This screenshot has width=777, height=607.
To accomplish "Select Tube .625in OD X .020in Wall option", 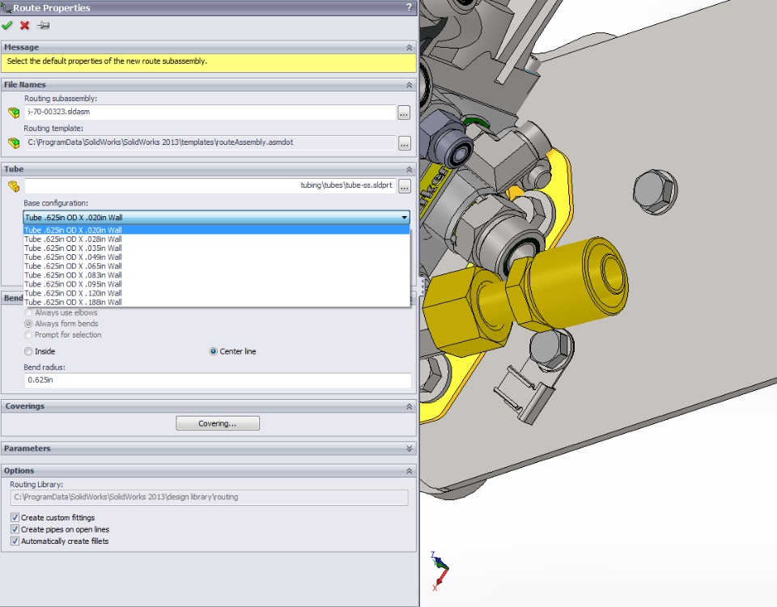I will tap(217, 230).
